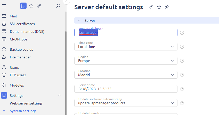Close the panel with the X button
This screenshot has height=115, width=219.
(67, 1)
